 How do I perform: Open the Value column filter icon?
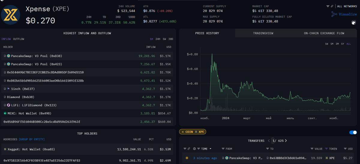point(312,149)
